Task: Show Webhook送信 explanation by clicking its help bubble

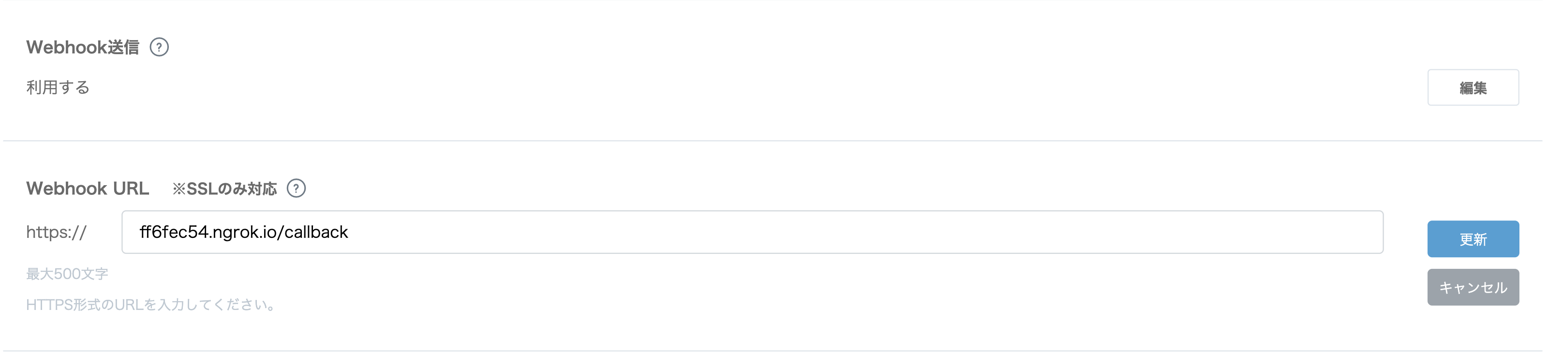Action: tap(160, 46)
